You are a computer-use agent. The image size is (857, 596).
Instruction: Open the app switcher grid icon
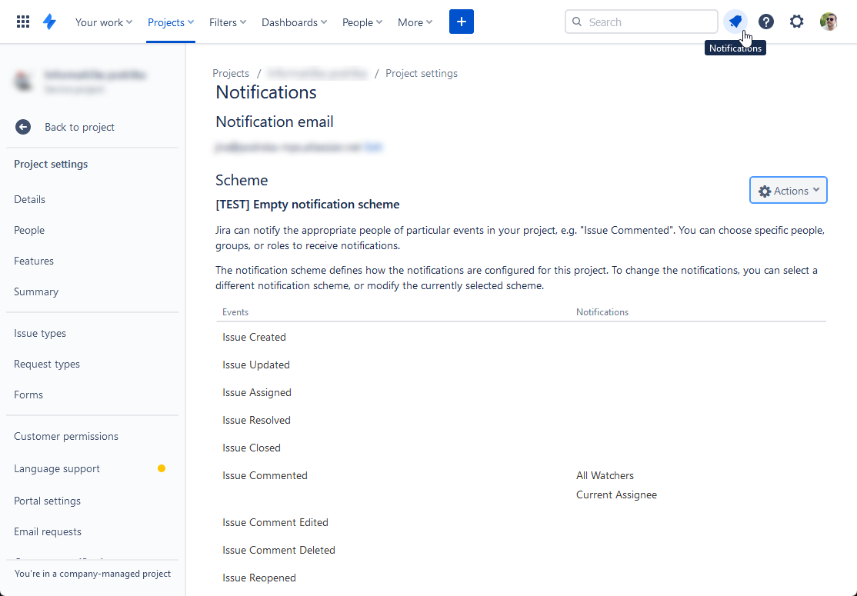coord(23,22)
